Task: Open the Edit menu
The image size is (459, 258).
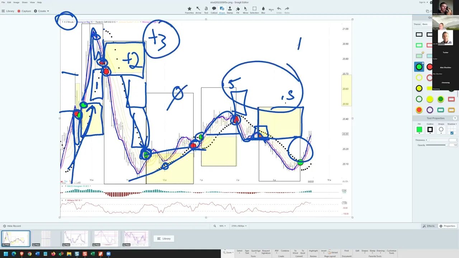Action: point(9,2)
